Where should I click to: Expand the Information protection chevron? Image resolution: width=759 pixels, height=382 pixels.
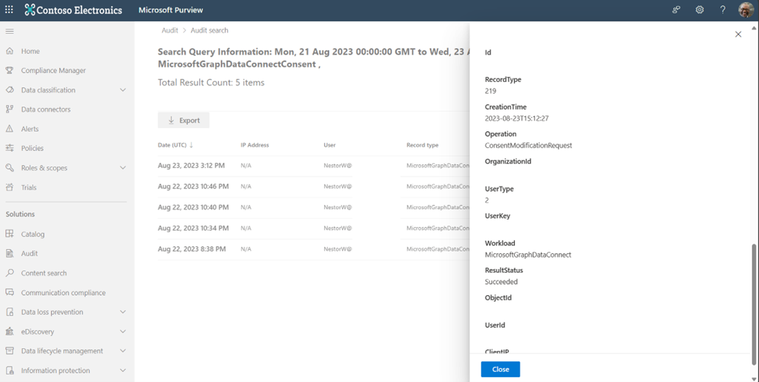(x=123, y=370)
